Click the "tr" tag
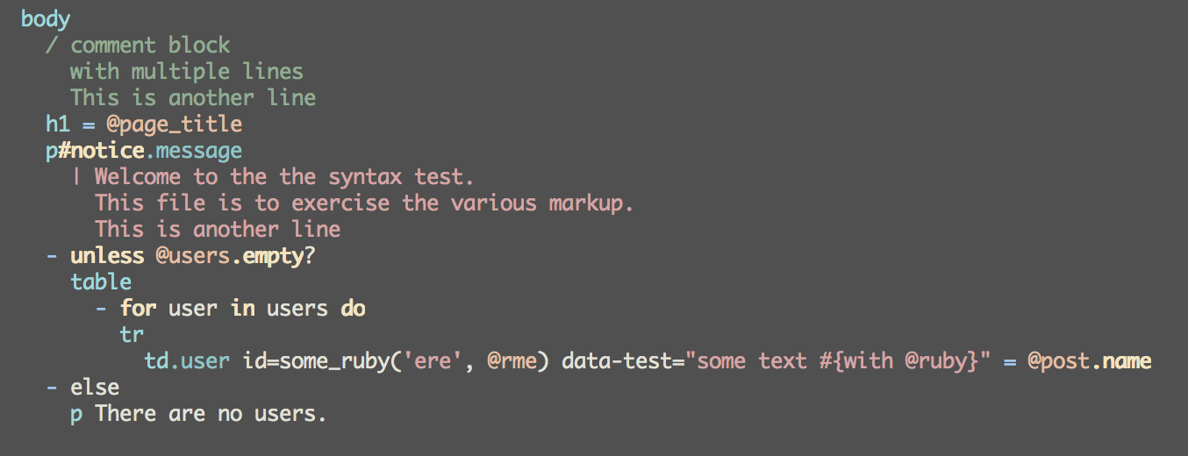Screen dimensions: 1188x456 [x=132, y=334]
